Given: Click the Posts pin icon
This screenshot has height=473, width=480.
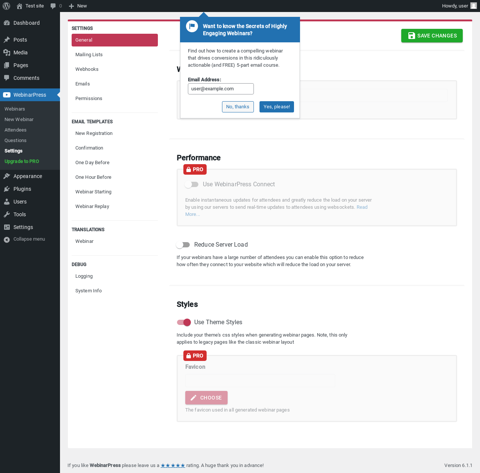Looking at the screenshot, I should pyautogui.click(x=7, y=40).
